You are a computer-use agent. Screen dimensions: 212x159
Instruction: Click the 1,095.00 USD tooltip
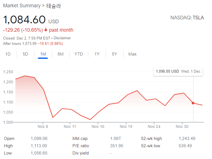[x=178, y=72]
